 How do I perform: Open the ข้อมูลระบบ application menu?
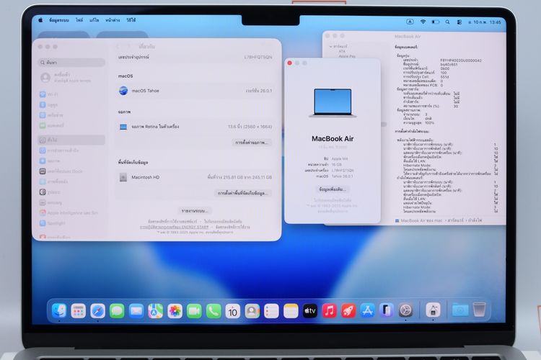59,20
